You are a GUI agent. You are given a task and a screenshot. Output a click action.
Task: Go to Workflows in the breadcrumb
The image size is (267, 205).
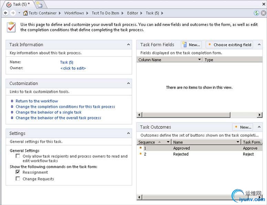click(74, 13)
